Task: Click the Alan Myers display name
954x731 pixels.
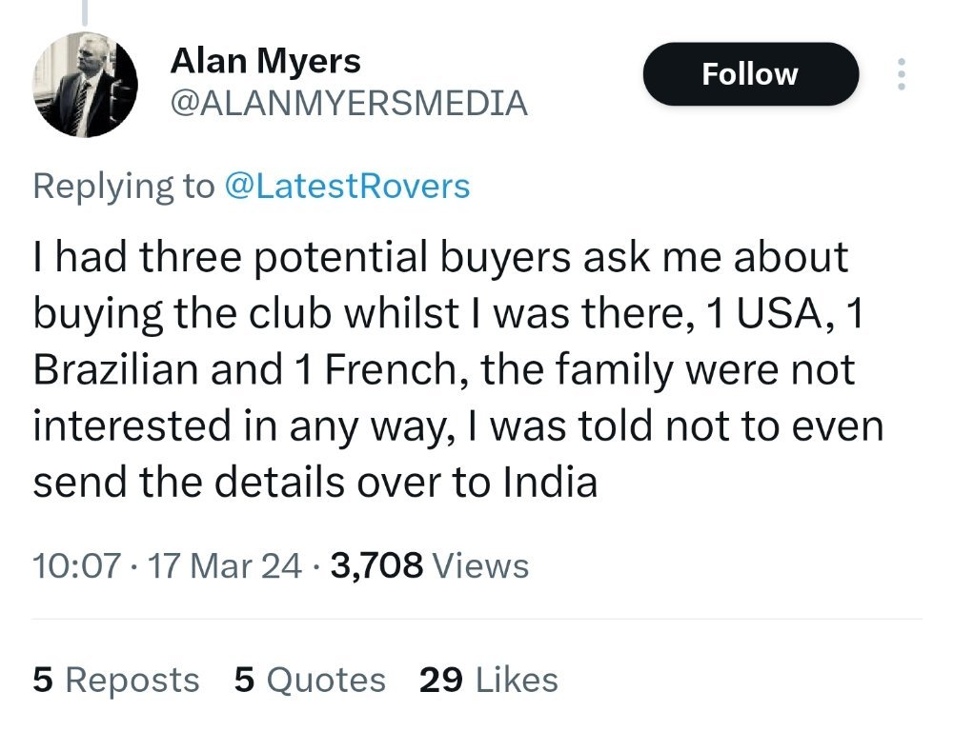Action: click(265, 62)
